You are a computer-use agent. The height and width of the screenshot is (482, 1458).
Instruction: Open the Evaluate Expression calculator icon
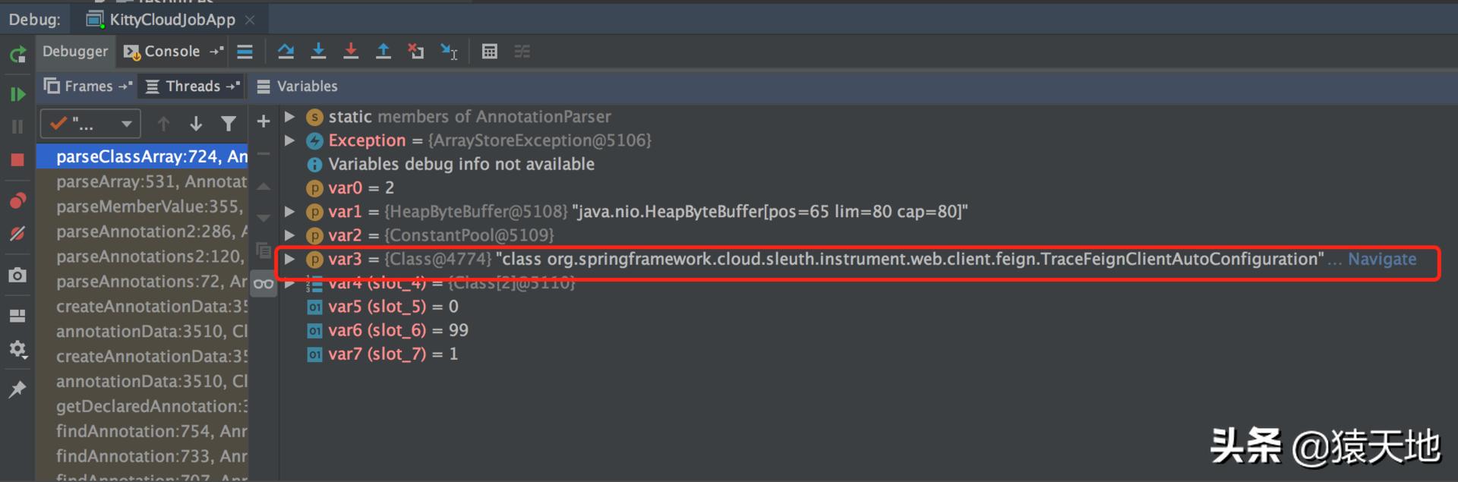490,52
